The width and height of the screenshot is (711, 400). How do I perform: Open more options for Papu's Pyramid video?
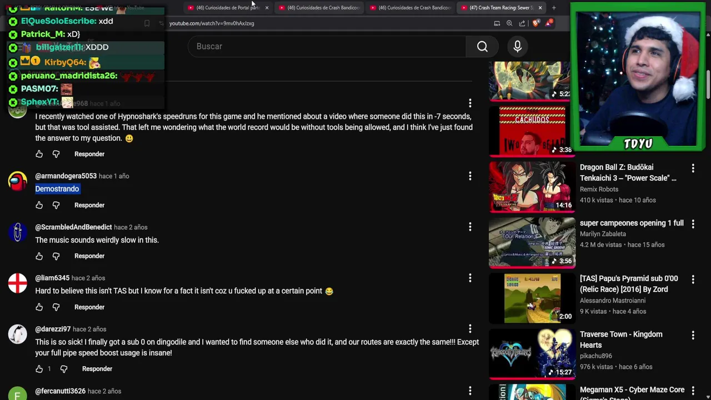(693, 279)
